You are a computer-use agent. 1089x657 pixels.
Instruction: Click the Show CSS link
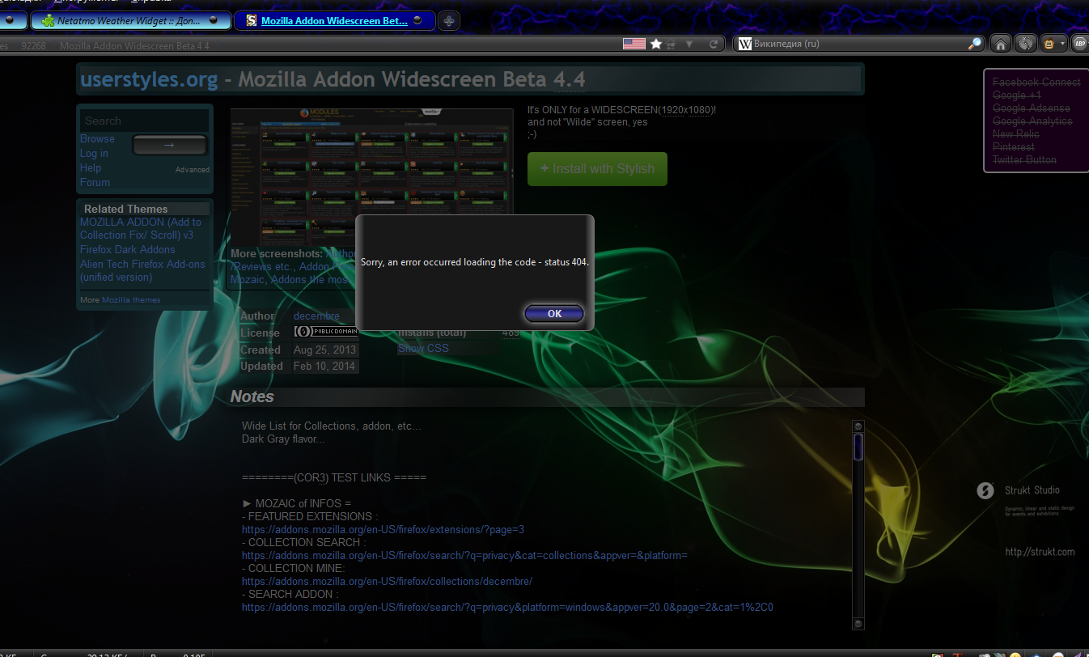tap(423, 348)
